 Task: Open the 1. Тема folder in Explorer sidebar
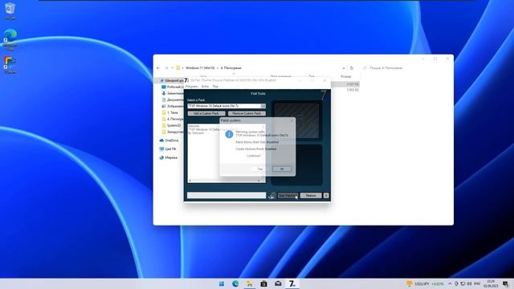click(x=170, y=112)
